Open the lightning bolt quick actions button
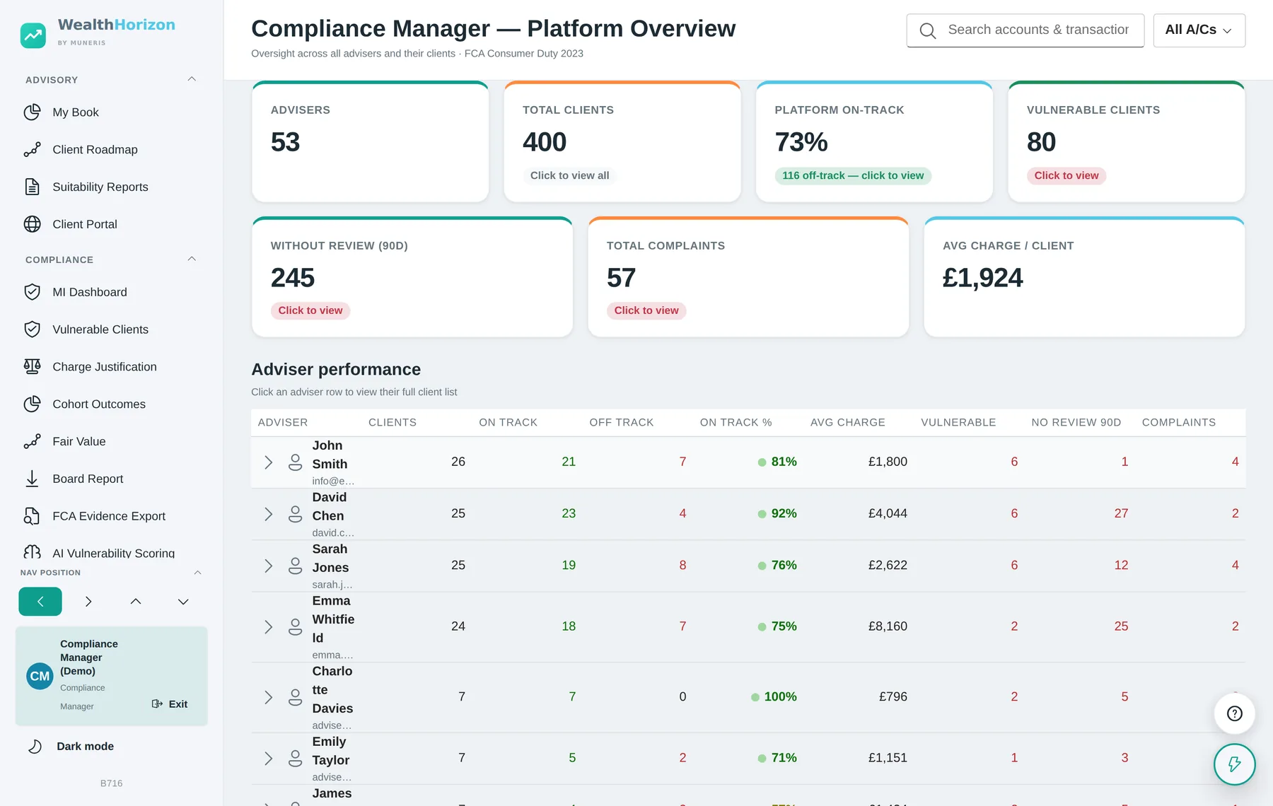This screenshot has height=806, width=1273. click(1234, 764)
